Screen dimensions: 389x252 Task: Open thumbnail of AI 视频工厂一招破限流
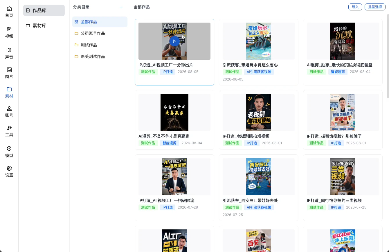174,177
